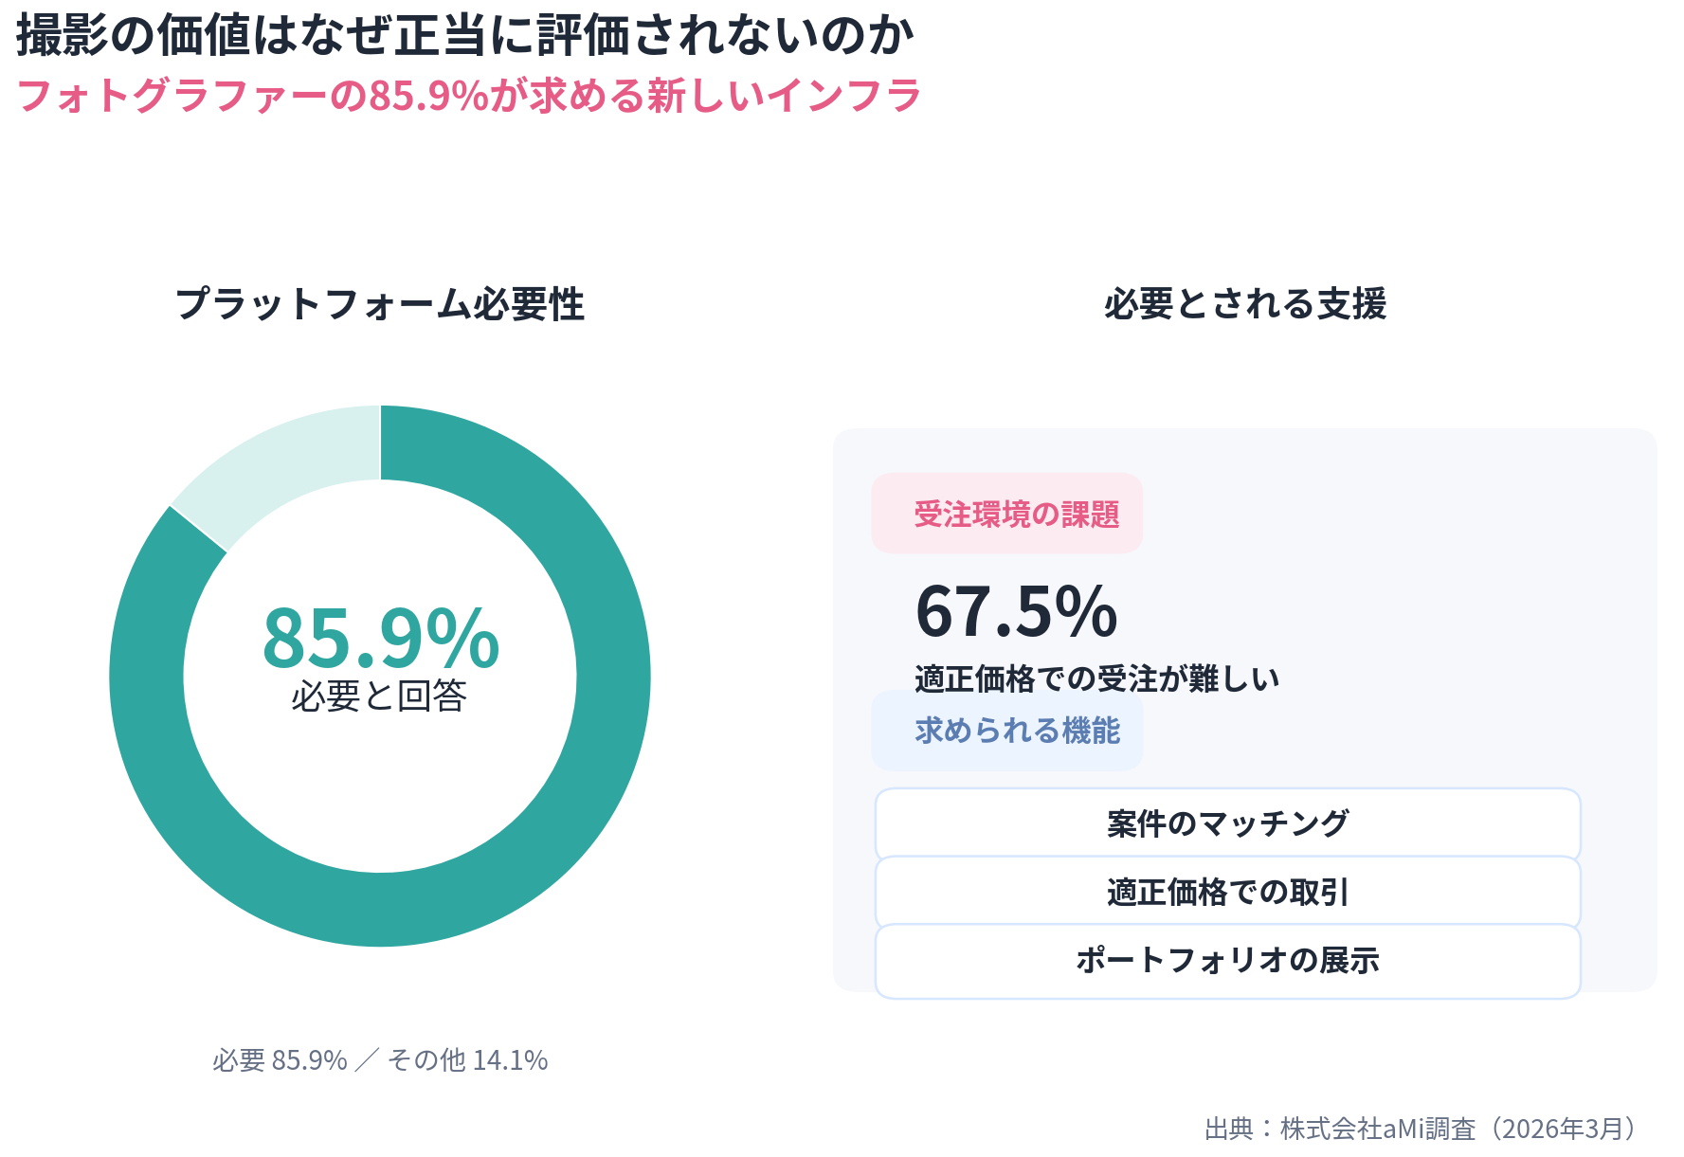The width and height of the screenshot is (1684, 1157).
Task: Select the 適正価格での取引 feature box
Action: point(1227,892)
